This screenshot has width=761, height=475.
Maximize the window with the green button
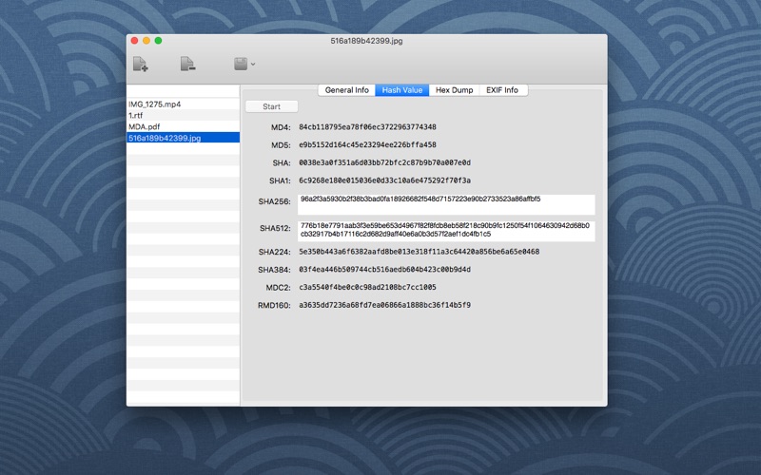[x=158, y=41]
